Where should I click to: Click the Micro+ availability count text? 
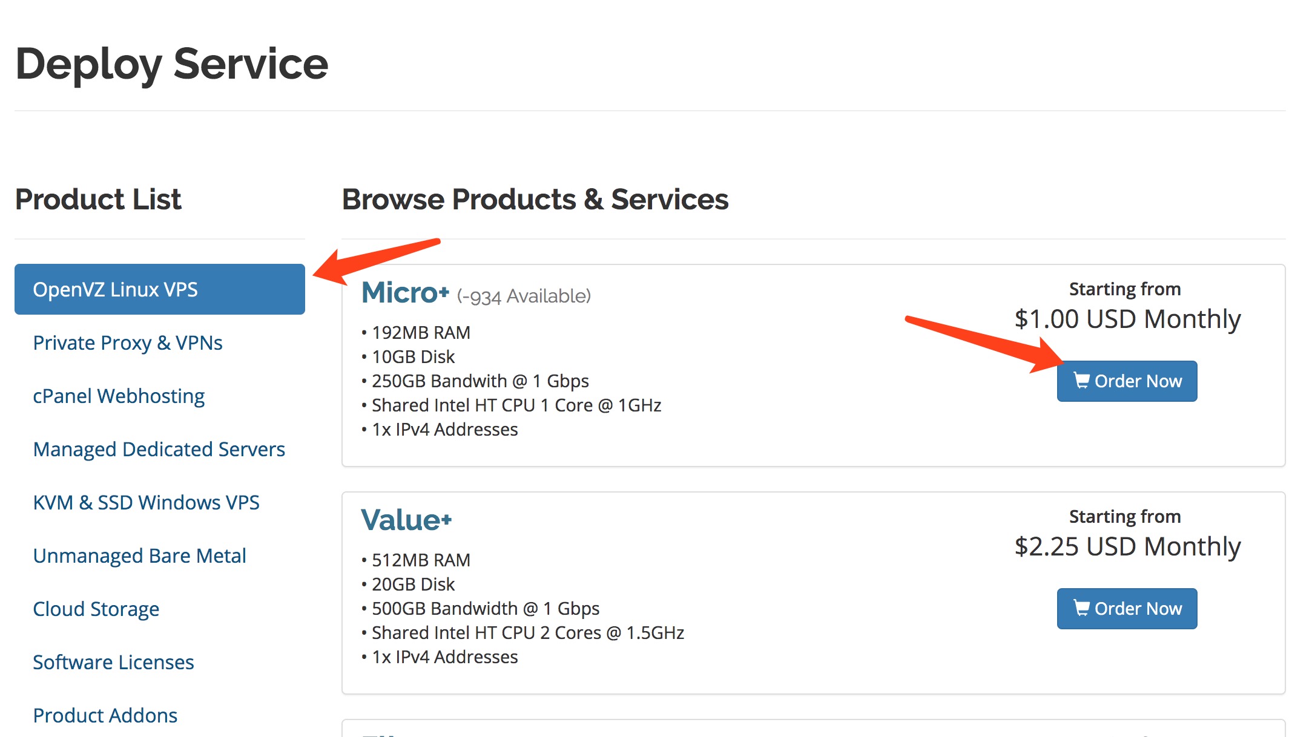[524, 296]
